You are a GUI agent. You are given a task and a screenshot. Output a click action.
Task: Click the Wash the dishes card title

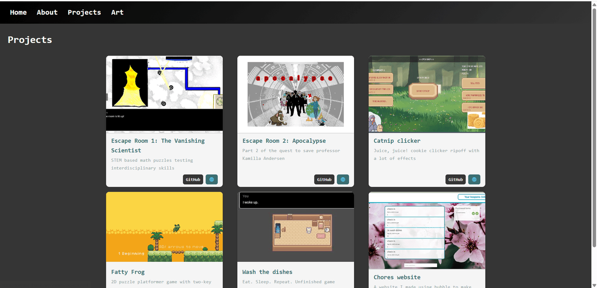(x=267, y=272)
